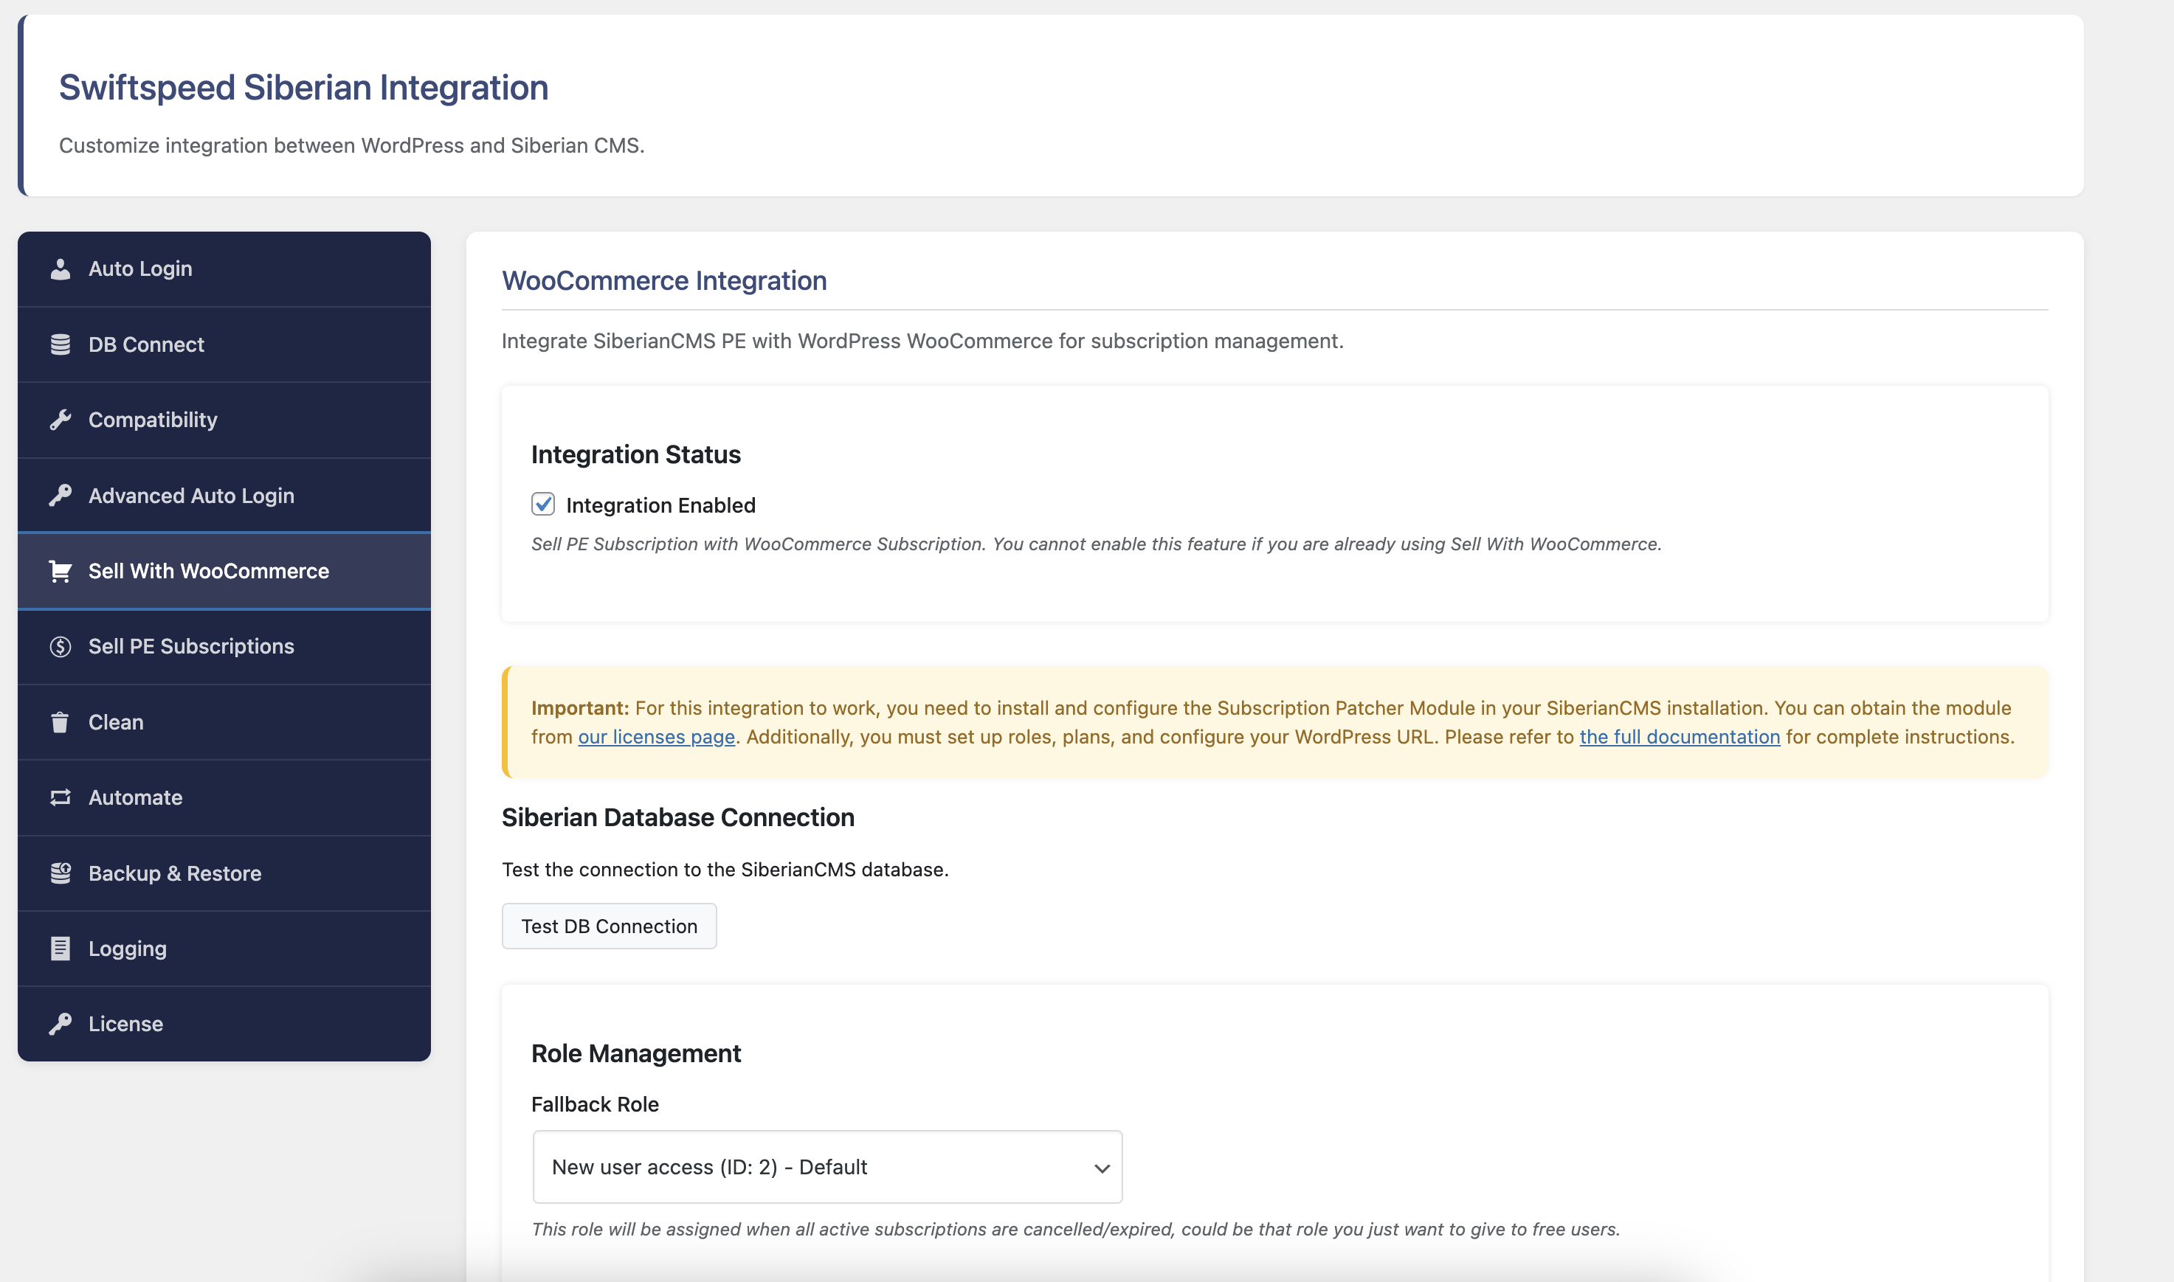Image resolution: width=2174 pixels, height=1282 pixels.
Task: Click the Automate loop arrows icon
Action: click(x=61, y=797)
